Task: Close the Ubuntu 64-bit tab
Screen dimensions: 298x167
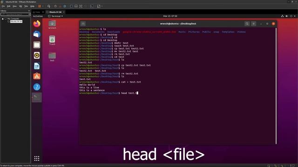Action: tap(64, 12)
